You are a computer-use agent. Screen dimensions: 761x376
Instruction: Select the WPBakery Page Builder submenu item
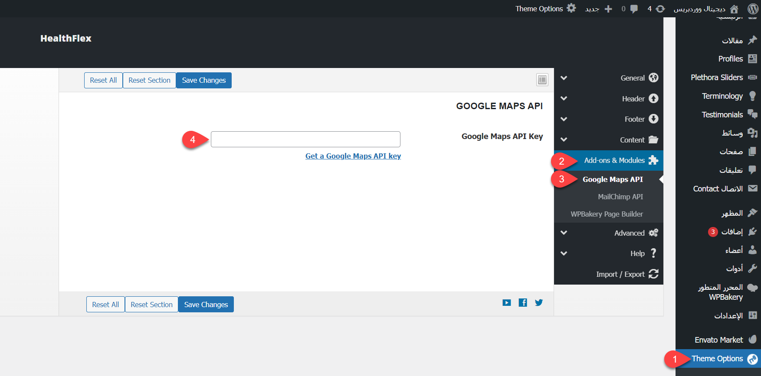point(607,214)
